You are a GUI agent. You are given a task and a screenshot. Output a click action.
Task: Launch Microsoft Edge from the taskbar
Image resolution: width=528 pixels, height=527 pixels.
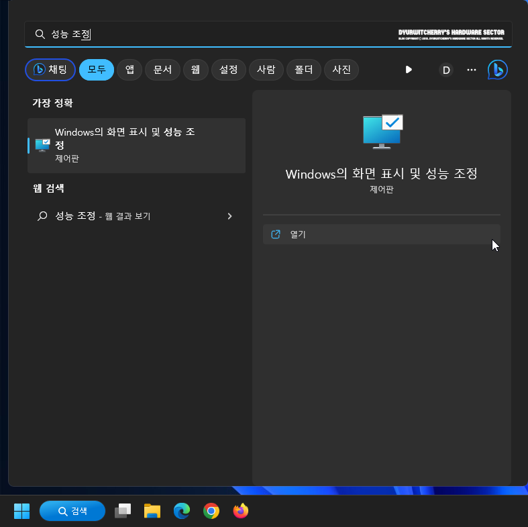point(182,511)
